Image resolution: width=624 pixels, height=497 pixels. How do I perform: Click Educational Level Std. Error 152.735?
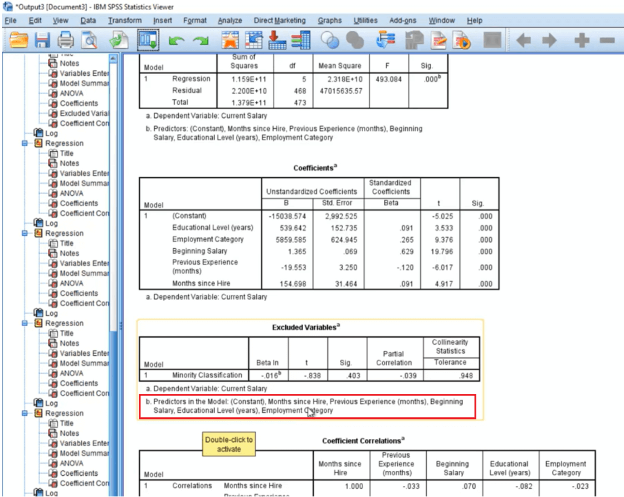point(344,228)
